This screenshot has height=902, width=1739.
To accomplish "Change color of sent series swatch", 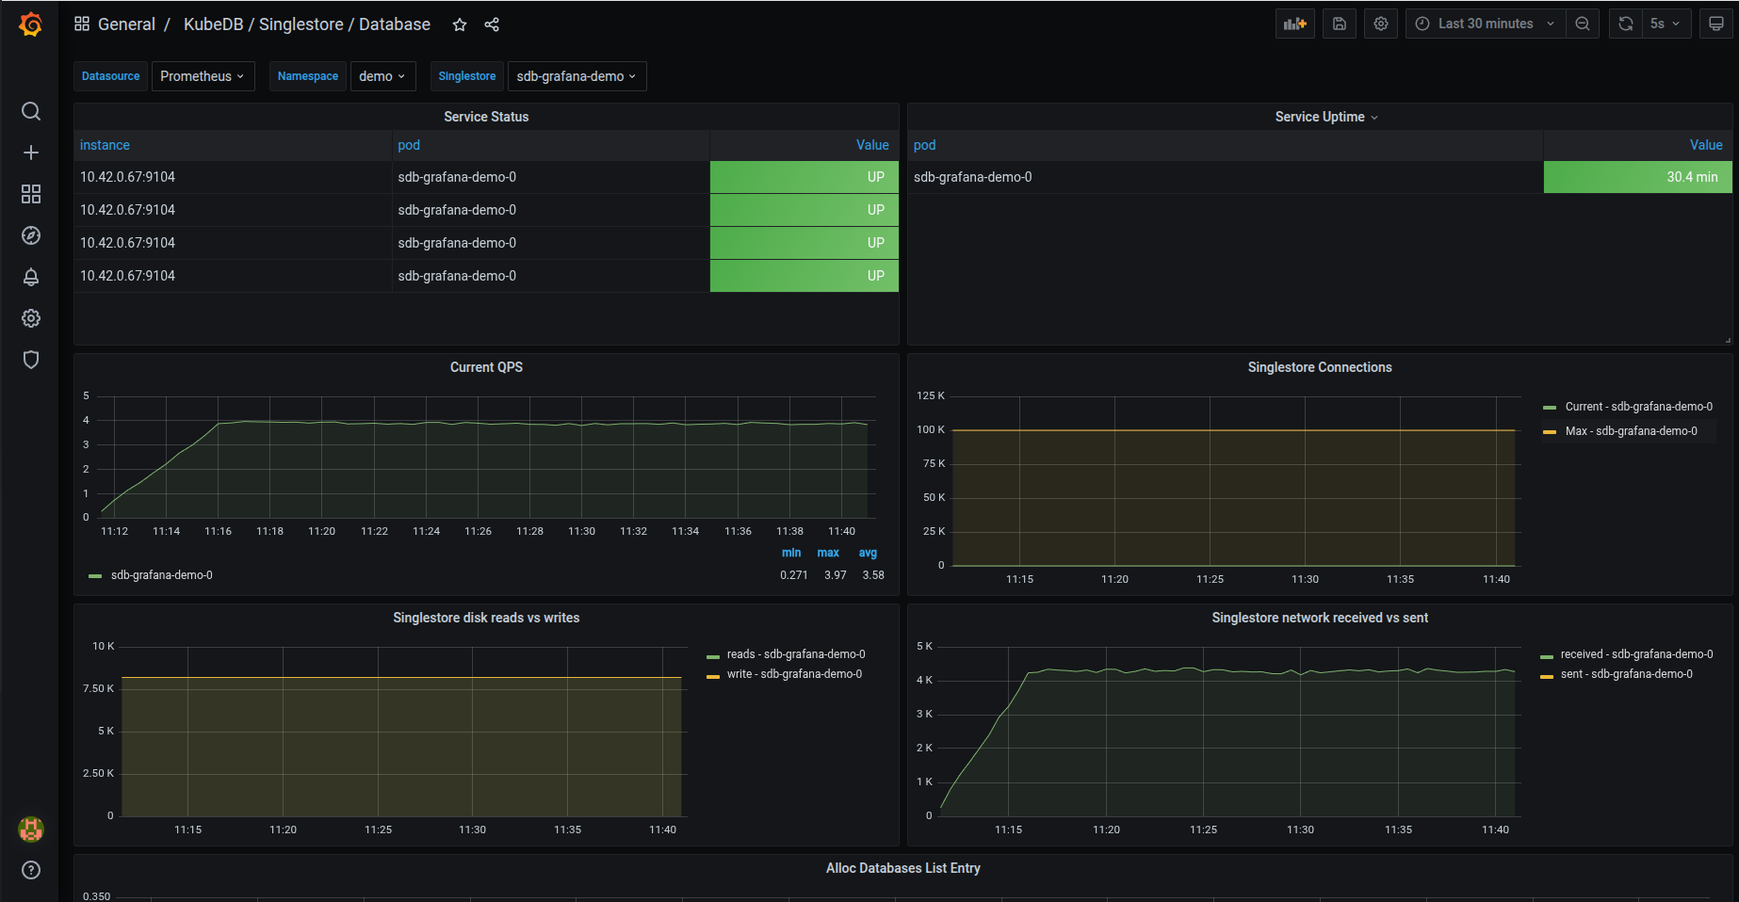I will [x=1547, y=675].
